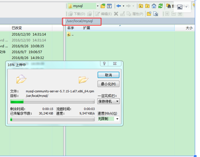Click the 编辑(E) edit button
The width and height of the screenshot is (200, 157).
(x=103, y=14)
